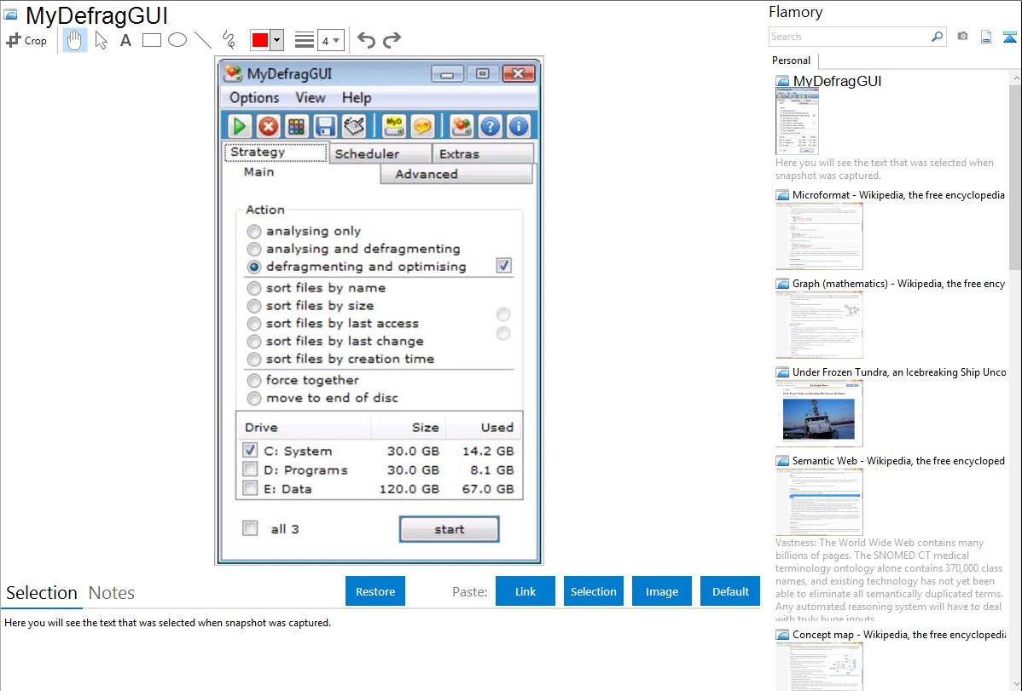Screen dimensions: 1022x691
Task: Click the floppy disk save icon
Action: [325, 126]
